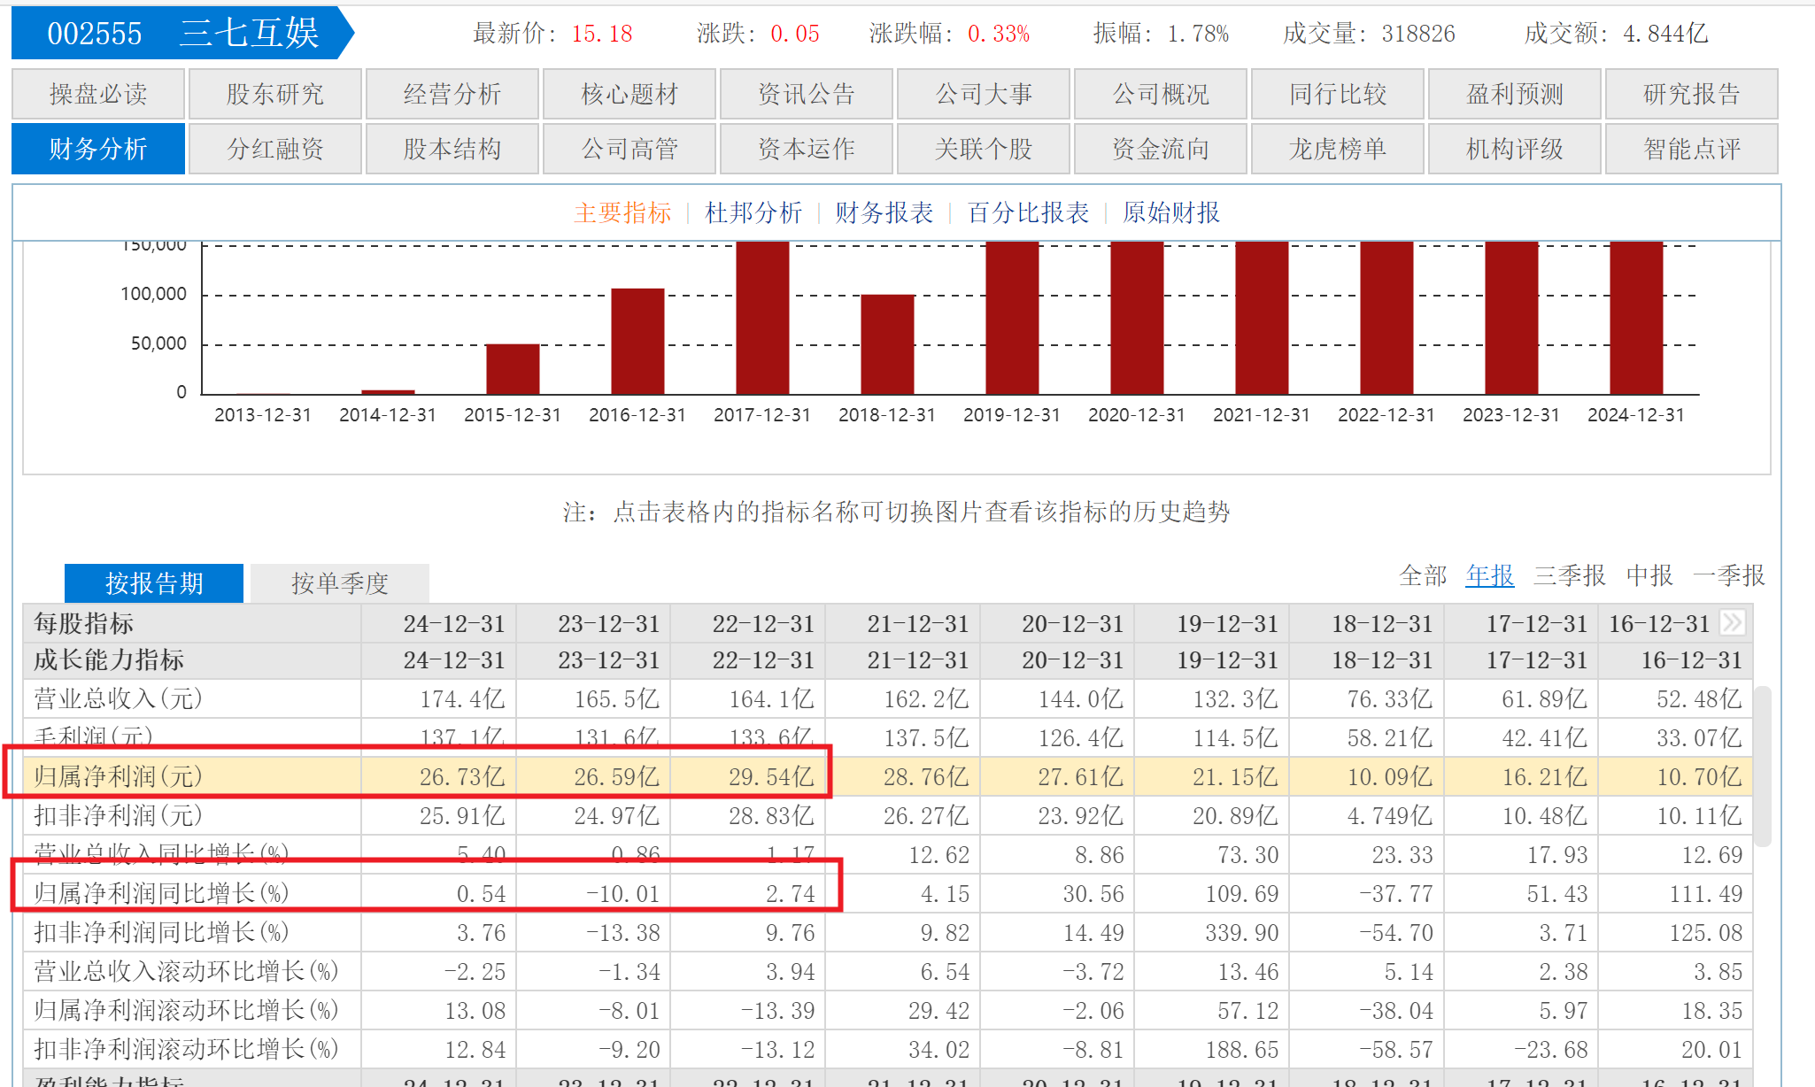Click the 2017-12-31 chart bar
Viewport: 1815px width, 1087px height.
pyautogui.click(x=762, y=319)
